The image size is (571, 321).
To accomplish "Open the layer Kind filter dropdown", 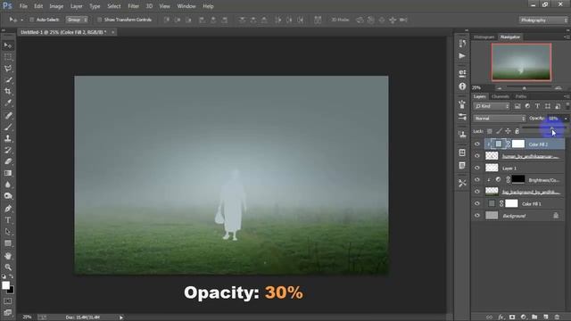I will point(492,106).
